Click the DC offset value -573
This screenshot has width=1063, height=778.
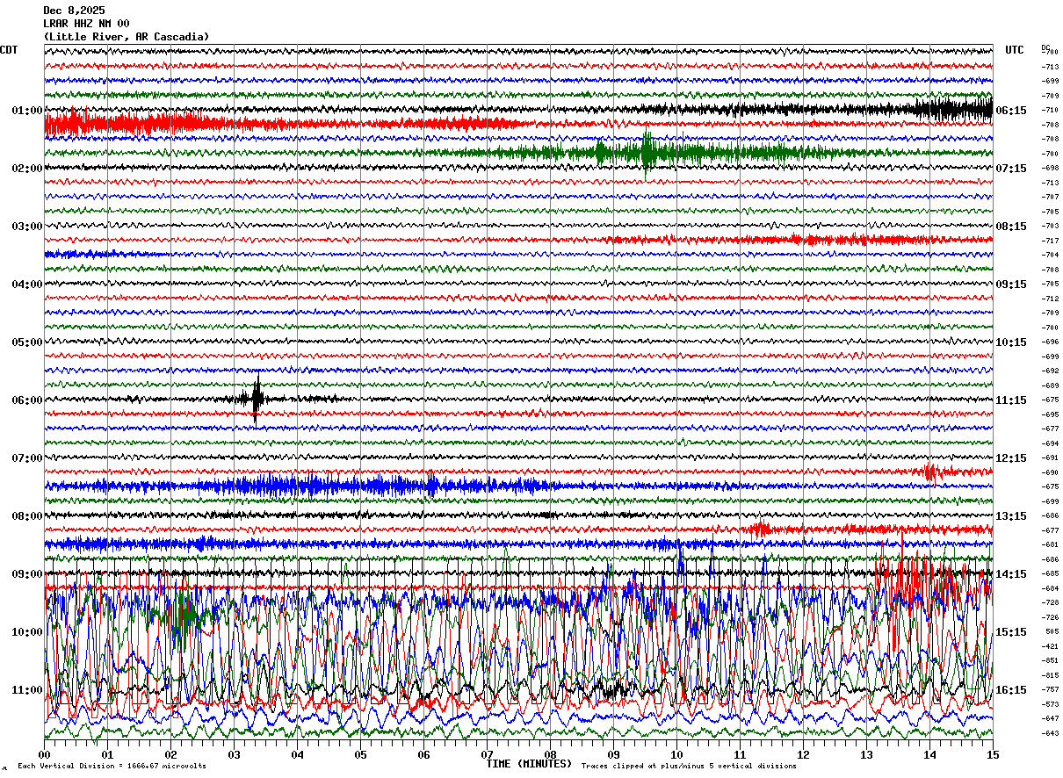pos(1050,704)
